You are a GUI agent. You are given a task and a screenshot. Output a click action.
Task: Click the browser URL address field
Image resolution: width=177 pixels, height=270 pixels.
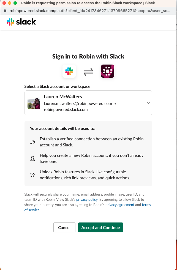[90, 11]
